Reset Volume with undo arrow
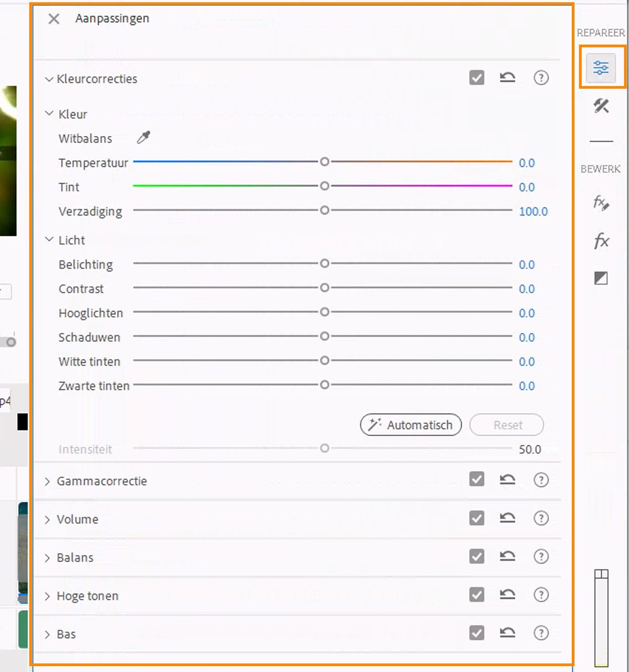This screenshot has height=672, width=629. 507,518
